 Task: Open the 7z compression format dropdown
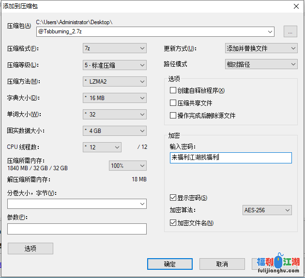tap(114, 48)
